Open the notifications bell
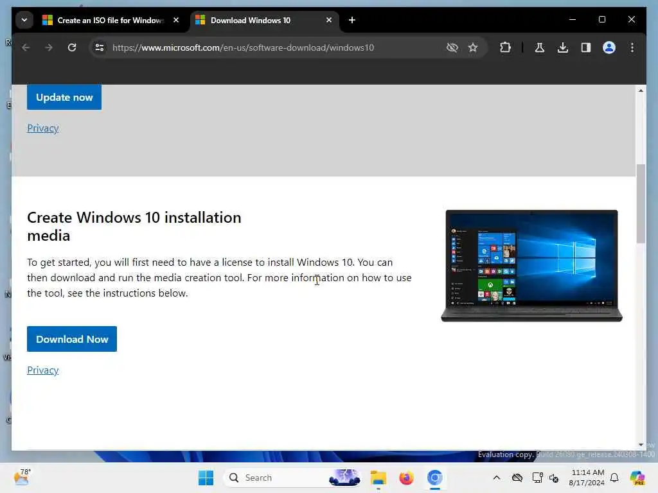This screenshot has height=493, width=658. coord(614,478)
